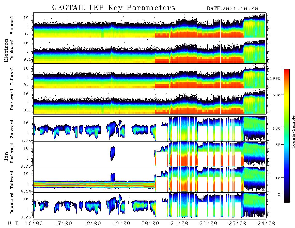
Task: Click the "Counts/Sample" colorbar title
Action: [293, 132]
